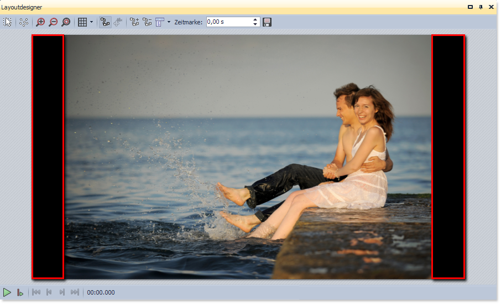Click the alignment layout icon
Screen dimensions: 501x304
(x=160, y=22)
